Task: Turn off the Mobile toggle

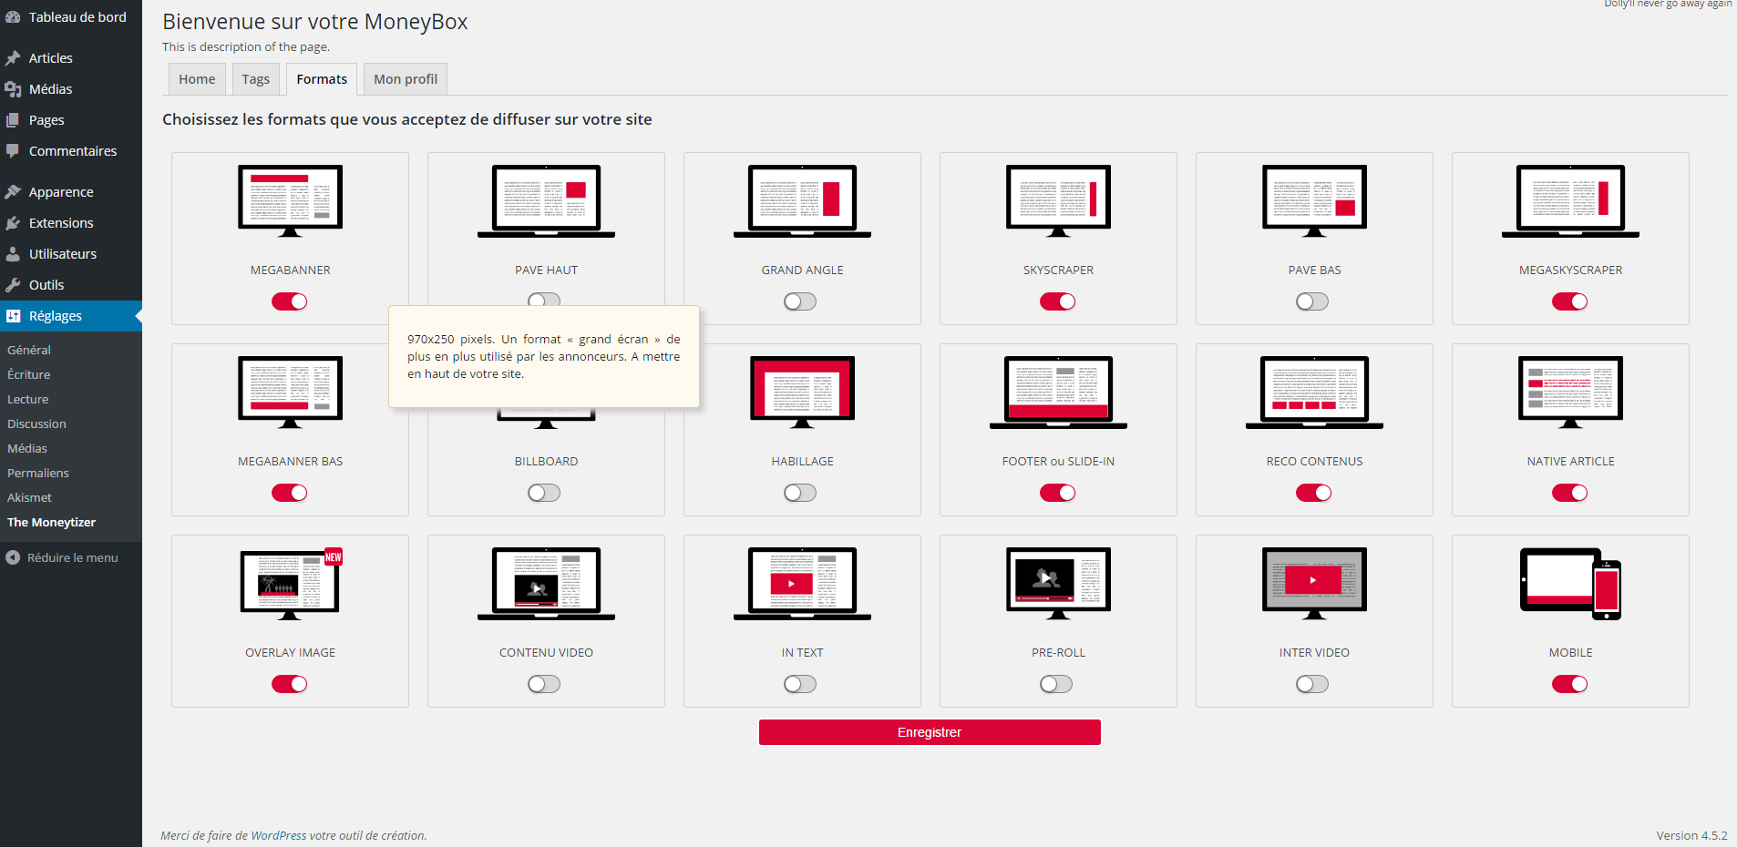Action: [x=1570, y=684]
